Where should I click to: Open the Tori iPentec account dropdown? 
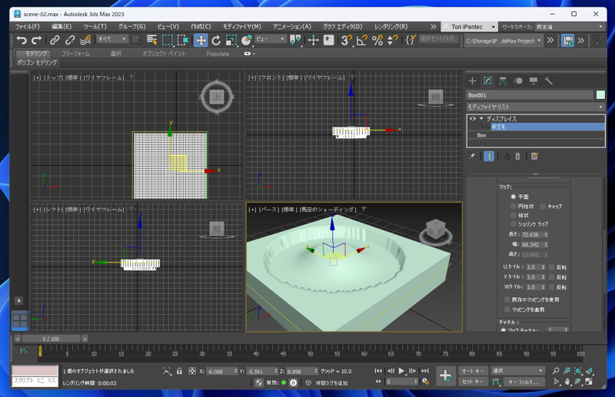(469, 27)
